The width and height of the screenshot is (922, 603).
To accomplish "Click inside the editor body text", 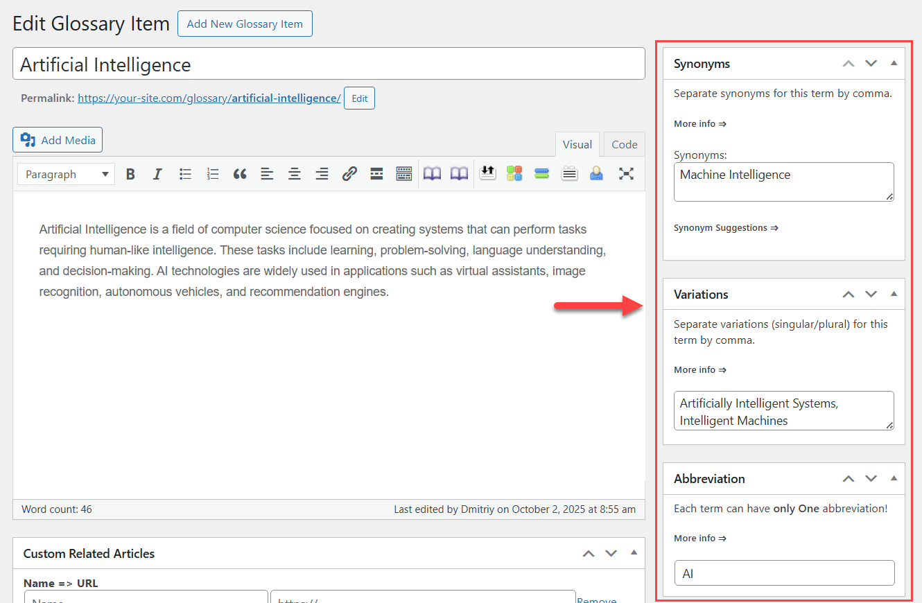I will coord(323,261).
